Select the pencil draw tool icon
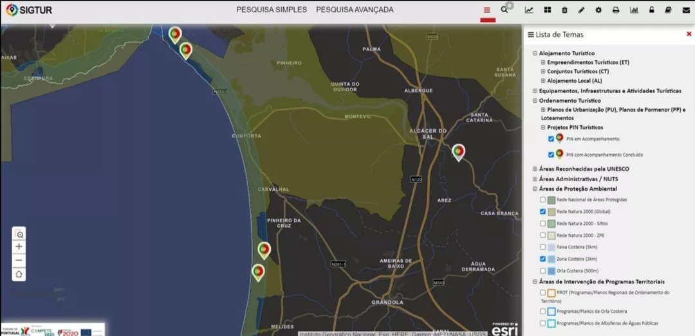 tap(582, 10)
